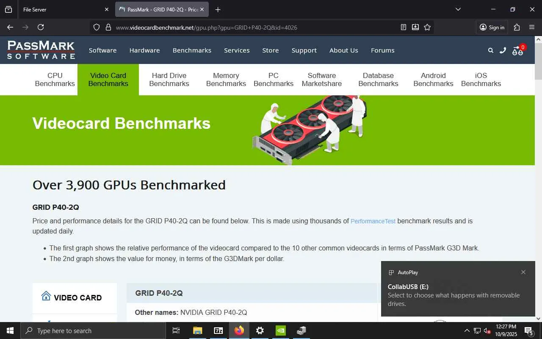Open the Firefox extensions puzzle icon
This screenshot has width=542, height=339.
pos(517,27)
